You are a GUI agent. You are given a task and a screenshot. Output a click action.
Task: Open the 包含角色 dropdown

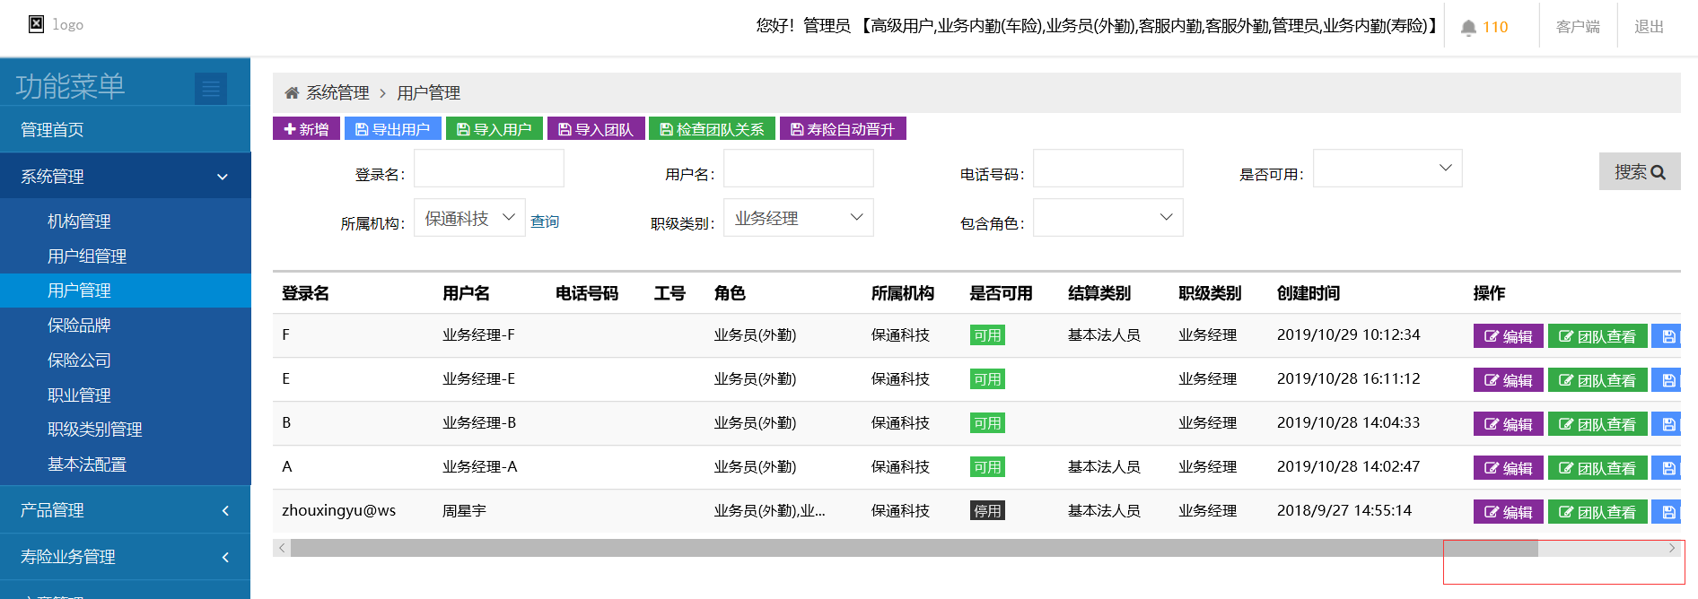1107,218
